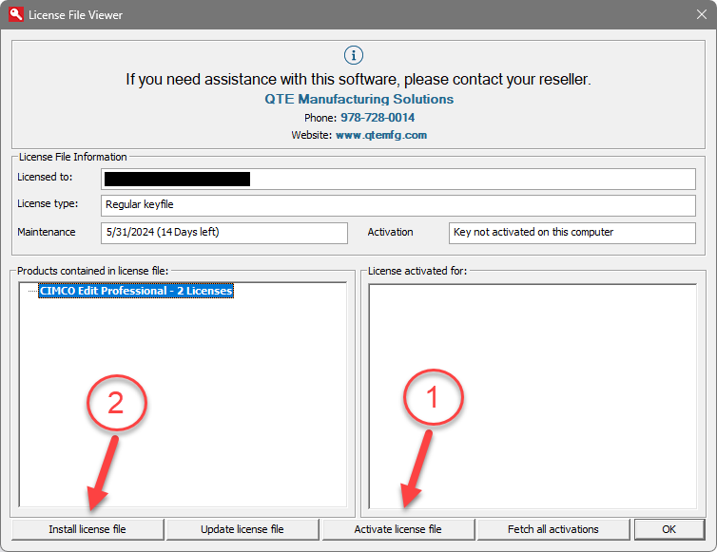717x552 pixels.
Task: Open the www.qtemfg.com website link
Action: click(381, 135)
